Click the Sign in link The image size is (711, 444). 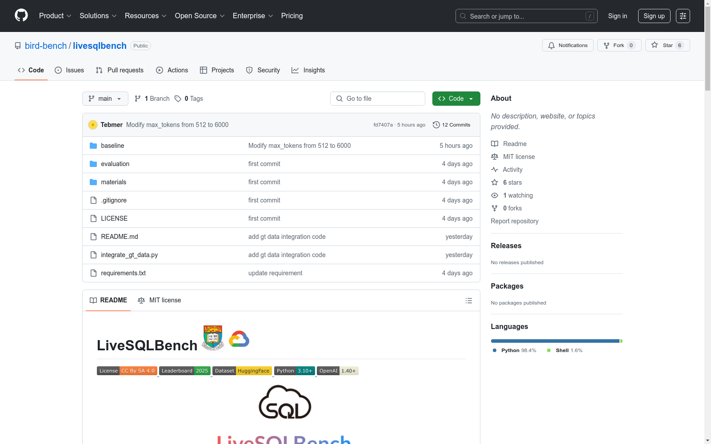coord(618,16)
